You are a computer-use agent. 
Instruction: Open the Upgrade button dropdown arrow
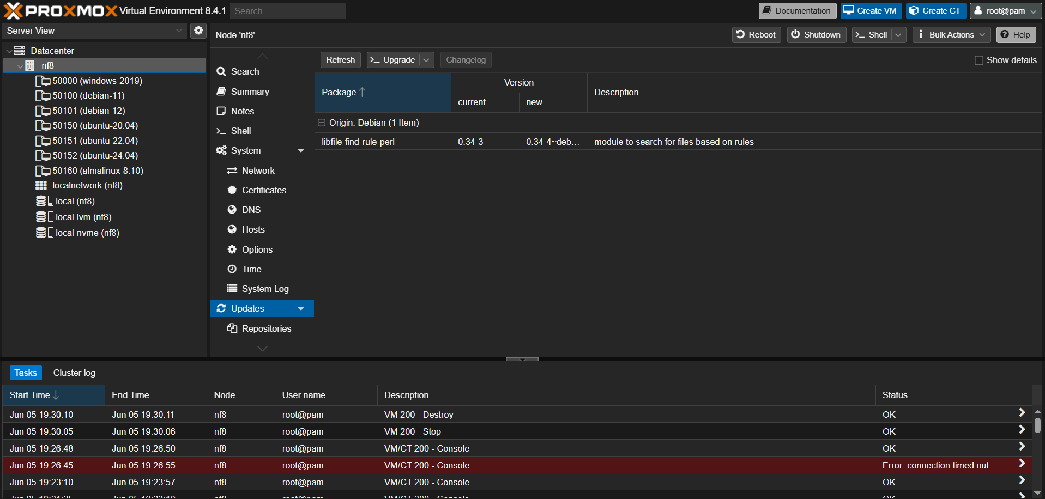pyautogui.click(x=427, y=60)
